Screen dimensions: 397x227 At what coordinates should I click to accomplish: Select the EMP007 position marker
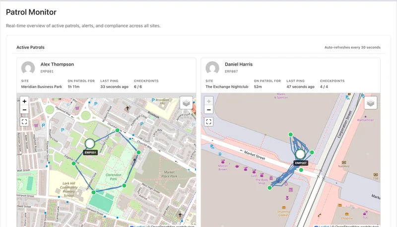point(300,154)
